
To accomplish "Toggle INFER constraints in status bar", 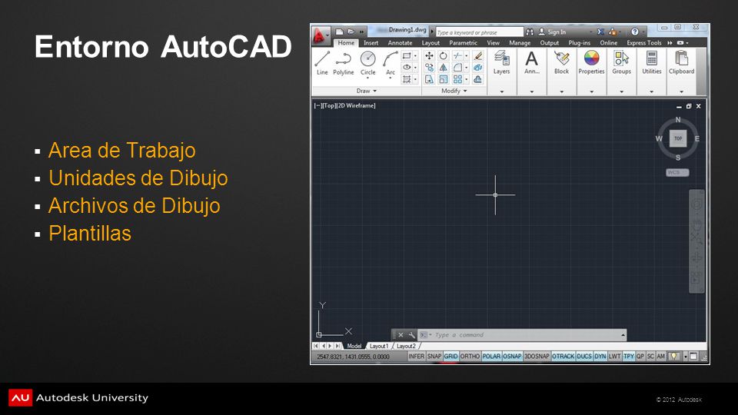I will click(416, 357).
